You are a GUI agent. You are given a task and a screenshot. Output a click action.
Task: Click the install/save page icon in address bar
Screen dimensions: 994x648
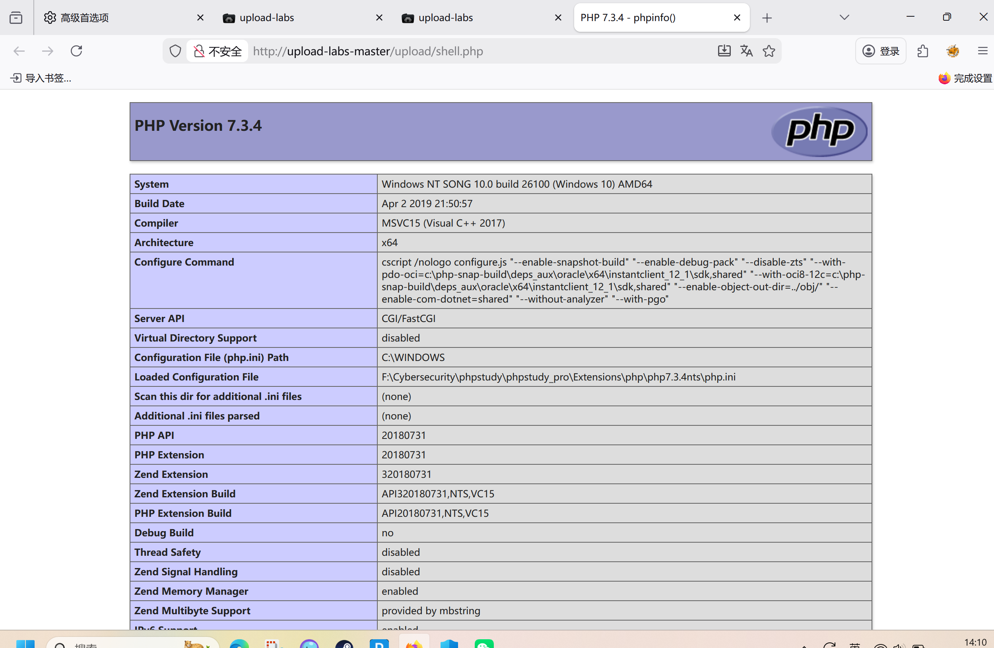[x=724, y=51]
